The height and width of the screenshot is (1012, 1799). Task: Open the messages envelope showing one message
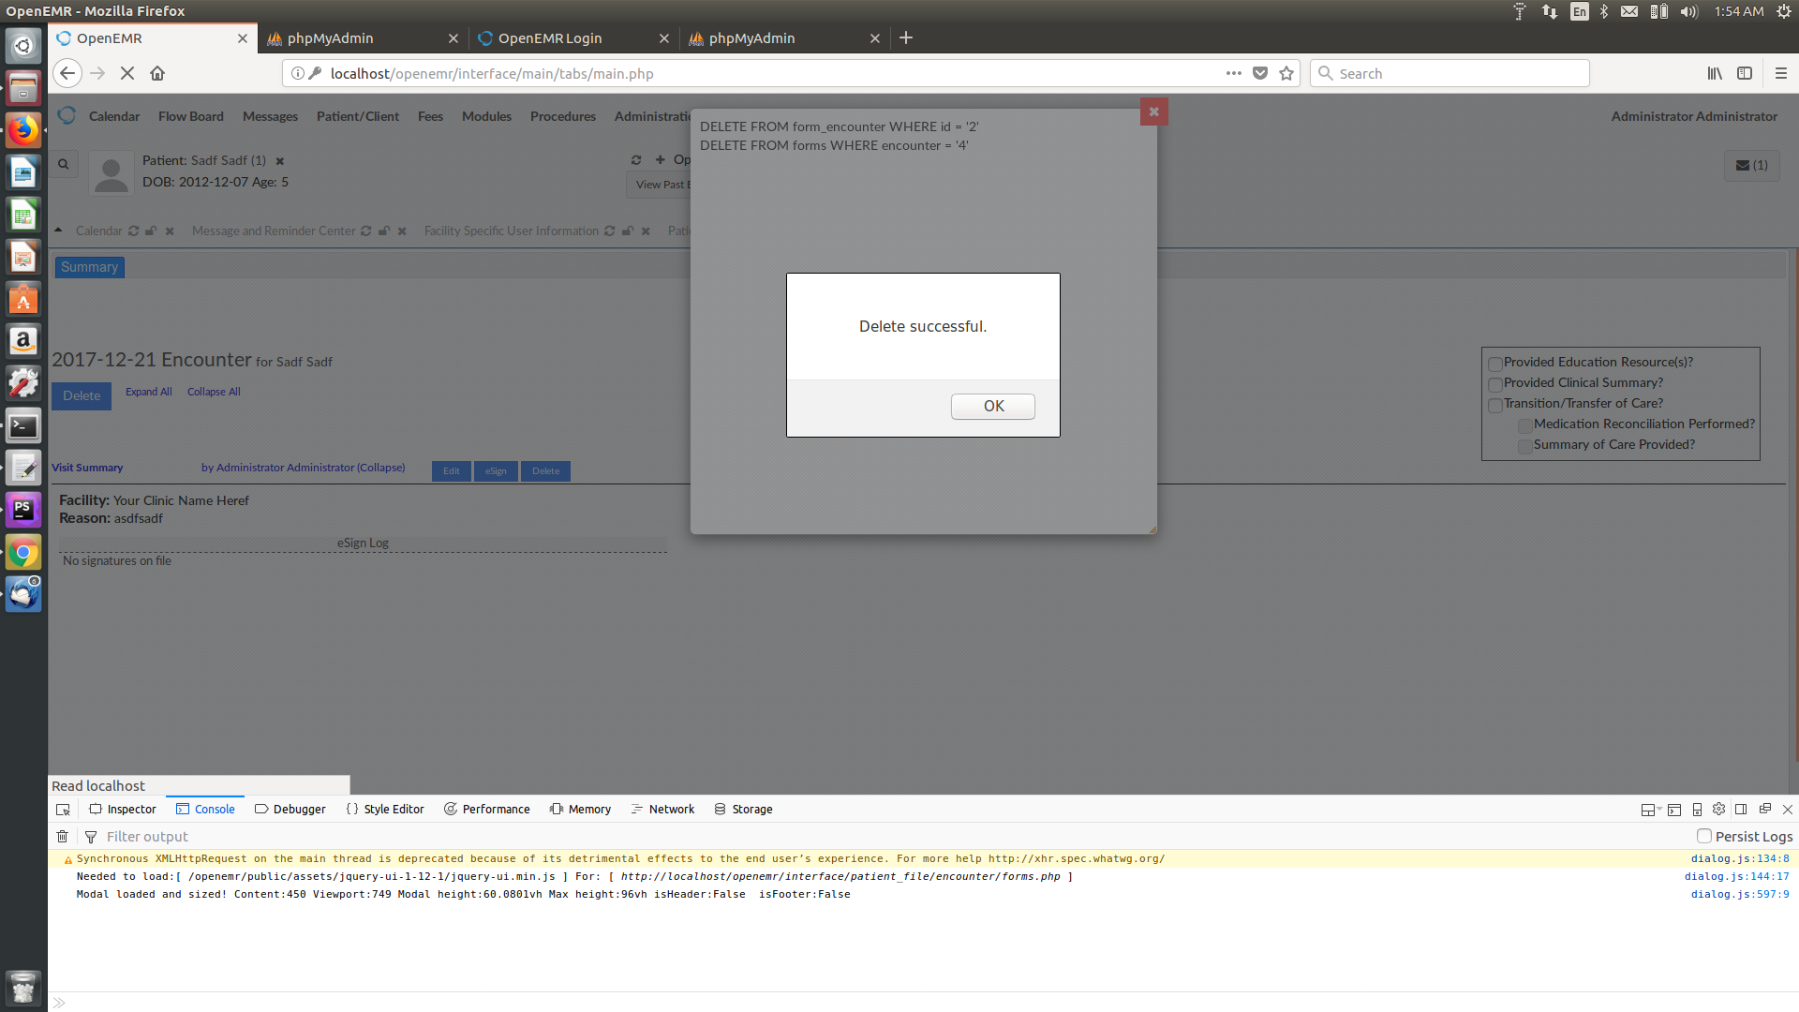tap(1750, 165)
